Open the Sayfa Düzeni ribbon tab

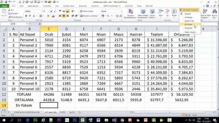(33, 6)
